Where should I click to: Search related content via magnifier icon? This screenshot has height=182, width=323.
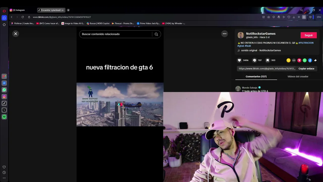(x=156, y=34)
